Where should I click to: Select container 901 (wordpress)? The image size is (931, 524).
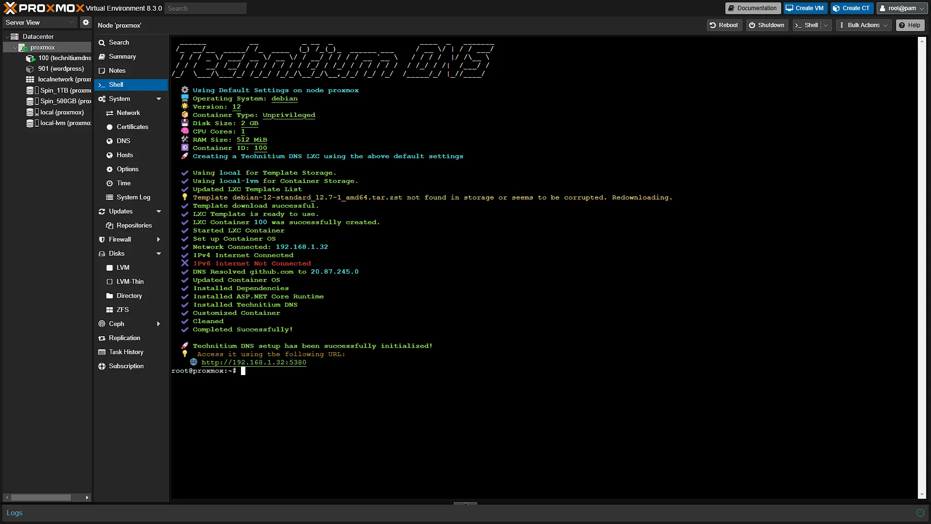point(55,69)
